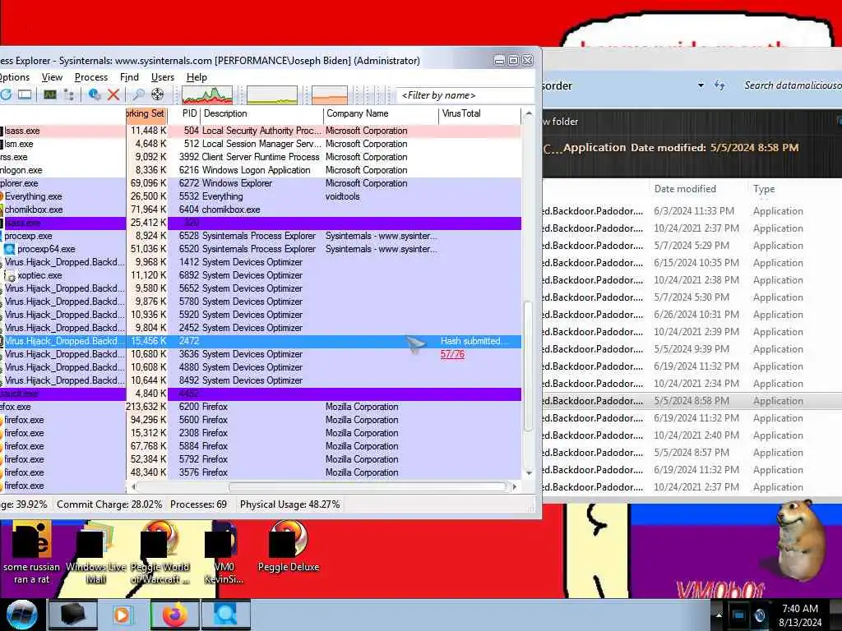Open the Help menu
The image size is (842, 631).
pyautogui.click(x=197, y=77)
